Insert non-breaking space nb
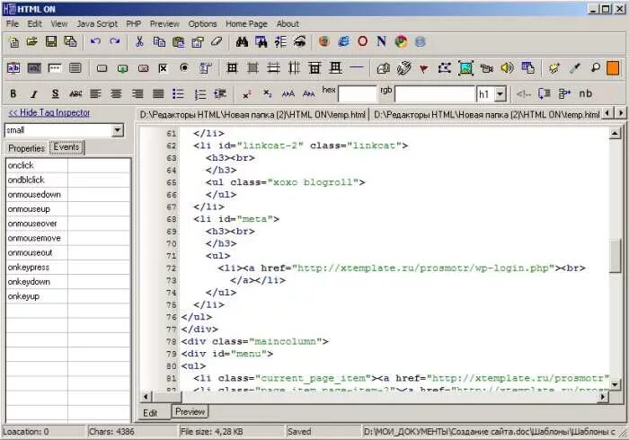The width and height of the screenshot is (629, 440). pos(586,93)
